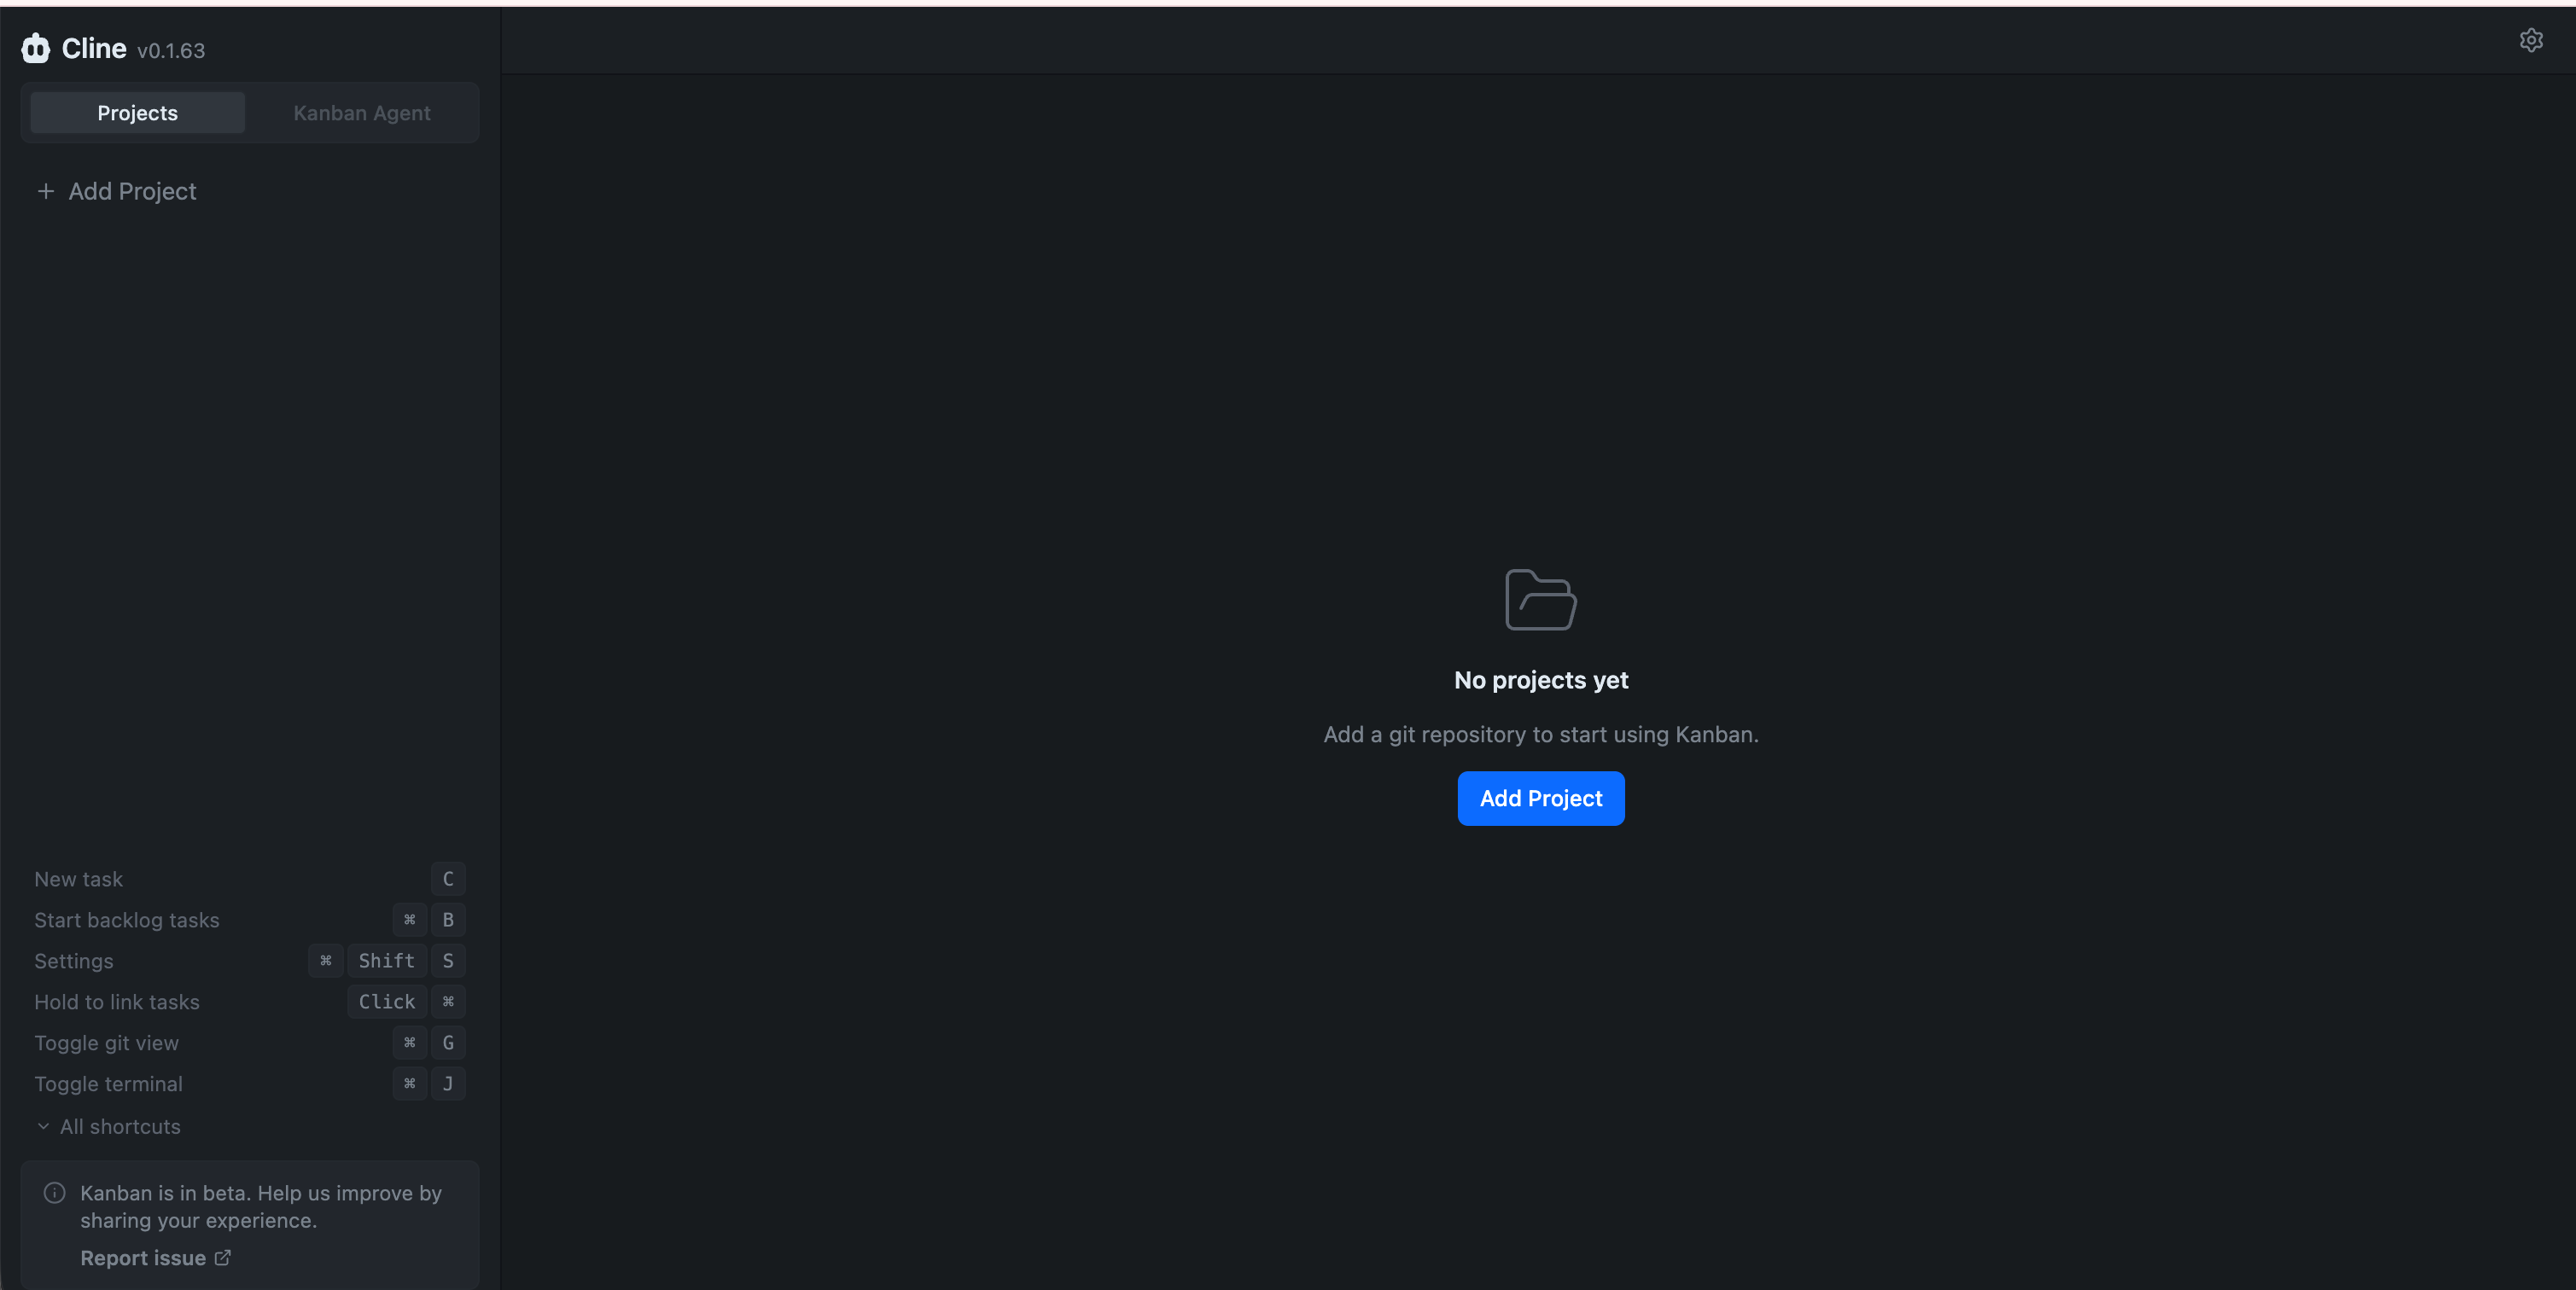This screenshot has height=1290, width=2576.
Task: Click the plus icon beside Add Project
Action: [45, 191]
